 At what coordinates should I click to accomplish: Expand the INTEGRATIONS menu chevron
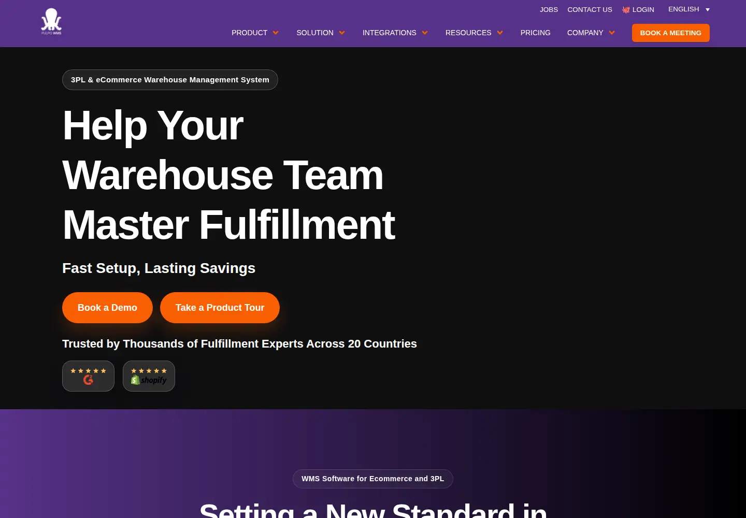(425, 33)
